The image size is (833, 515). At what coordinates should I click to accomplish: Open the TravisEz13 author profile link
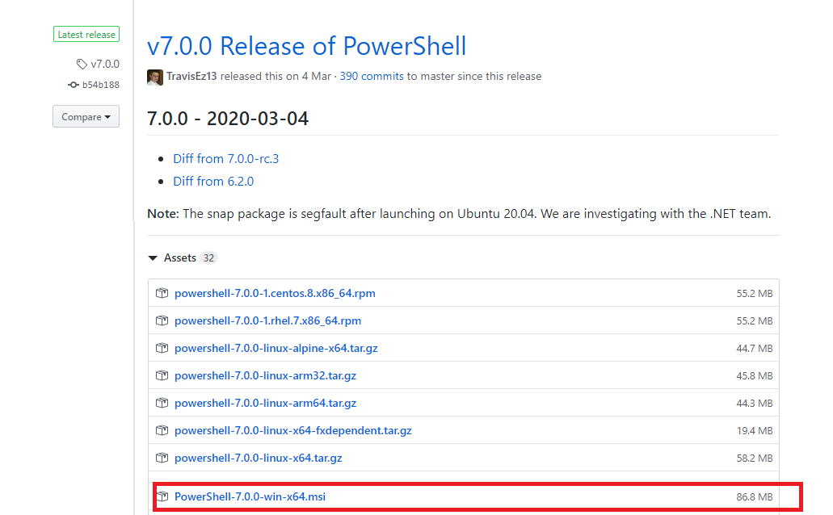tap(191, 77)
